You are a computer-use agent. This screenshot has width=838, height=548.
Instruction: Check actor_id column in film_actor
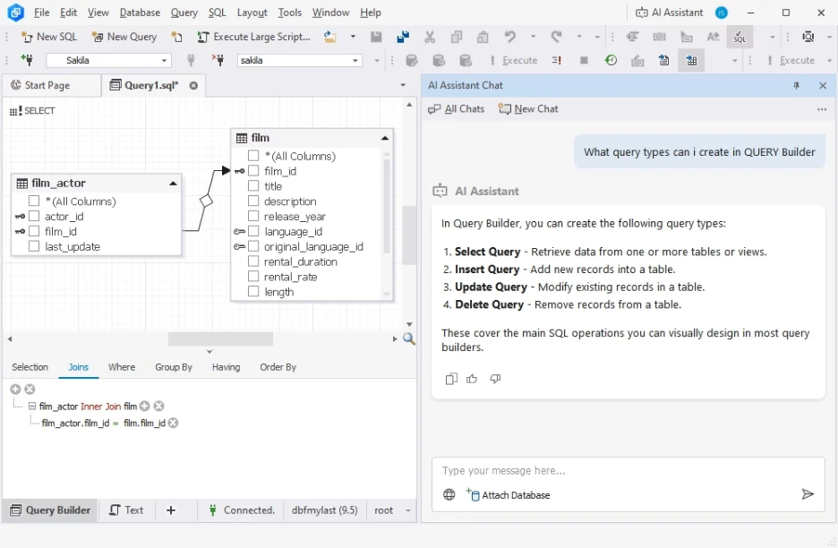(x=34, y=216)
